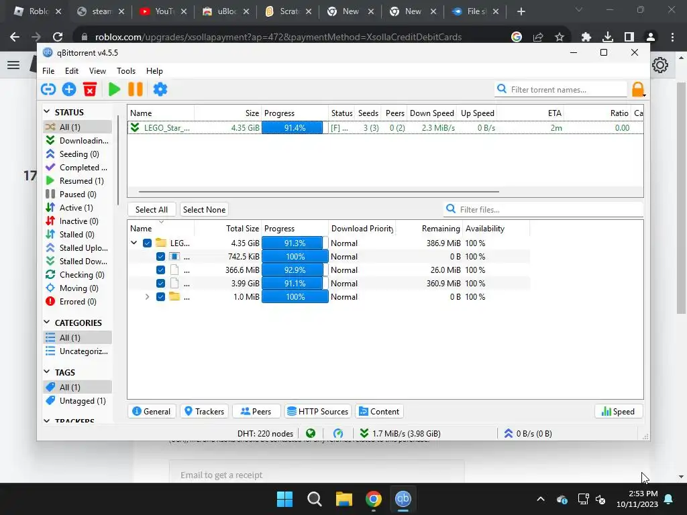Collapse the CATEGORIES sidebar section
This screenshot has height=515, width=687.
pos(47,323)
